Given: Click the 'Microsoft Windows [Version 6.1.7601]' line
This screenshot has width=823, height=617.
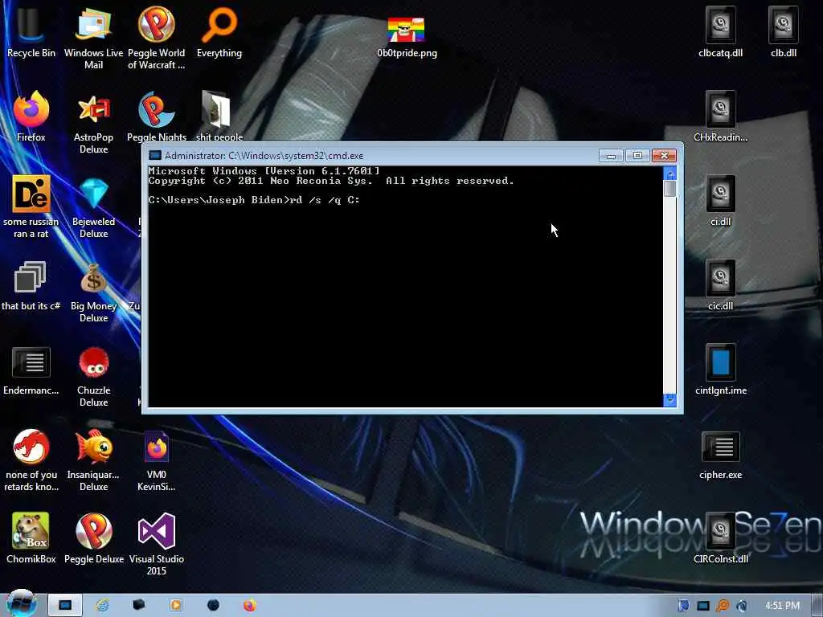Looking at the screenshot, I should pyautogui.click(x=264, y=171).
